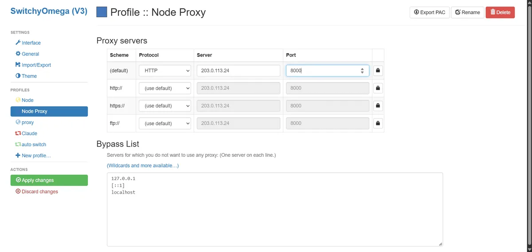
Task: Click the lock icon in https:// row
Action: tap(378, 106)
